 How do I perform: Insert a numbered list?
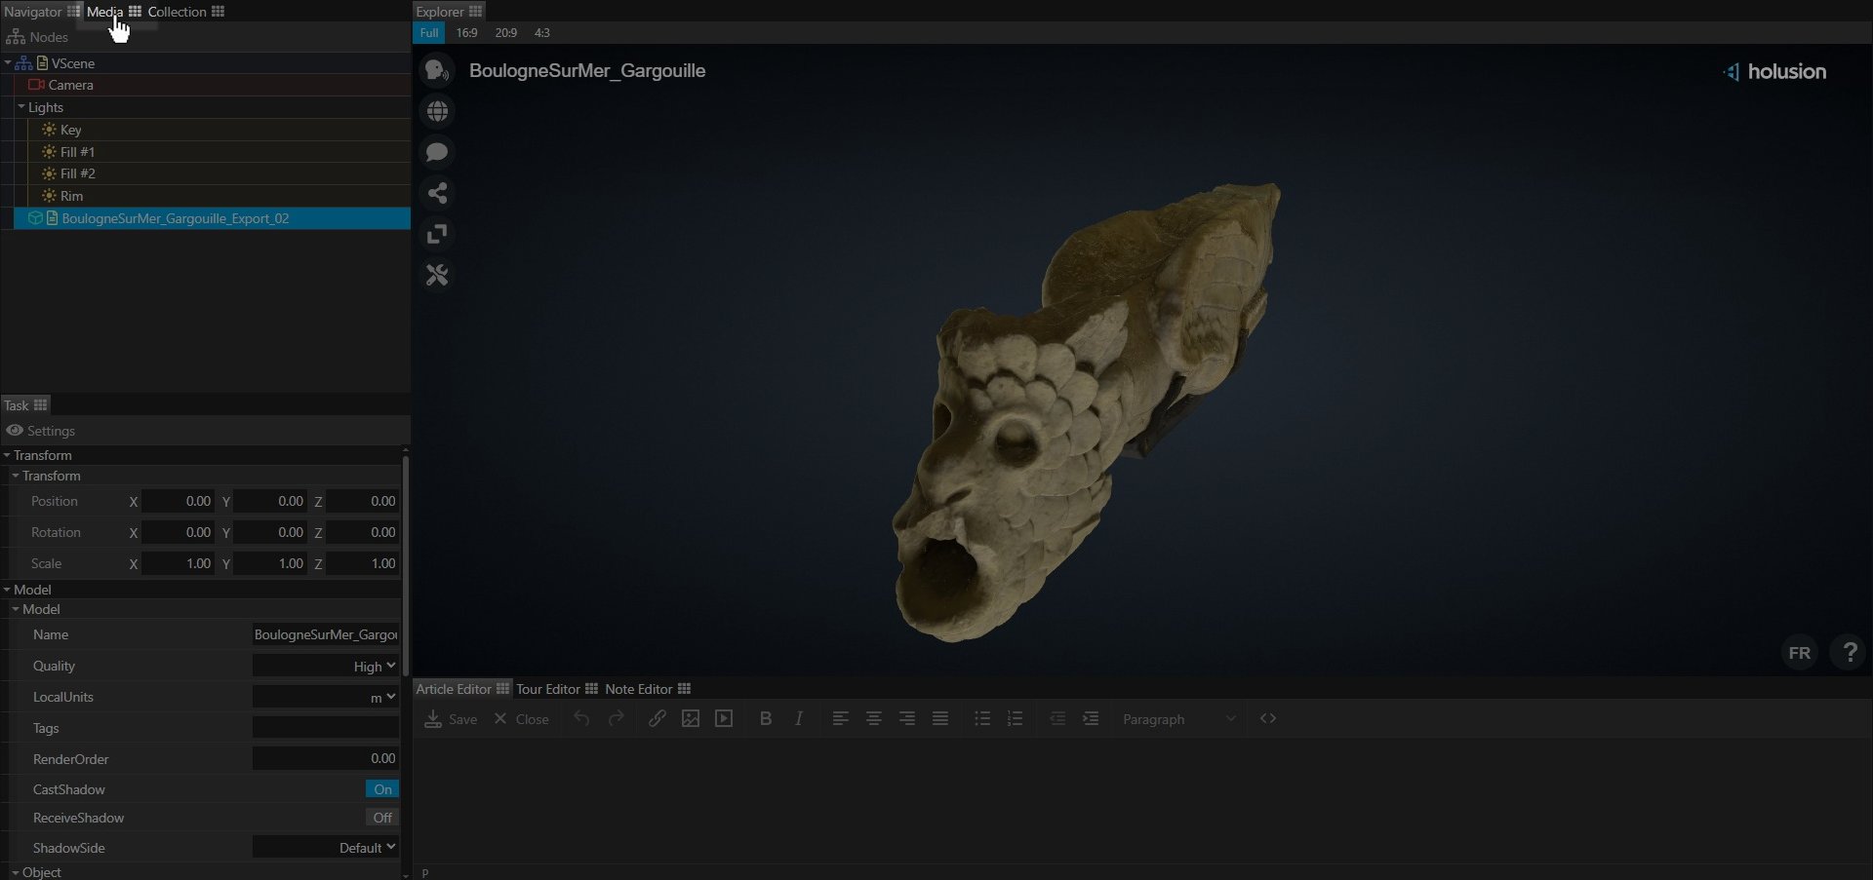point(1016,718)
